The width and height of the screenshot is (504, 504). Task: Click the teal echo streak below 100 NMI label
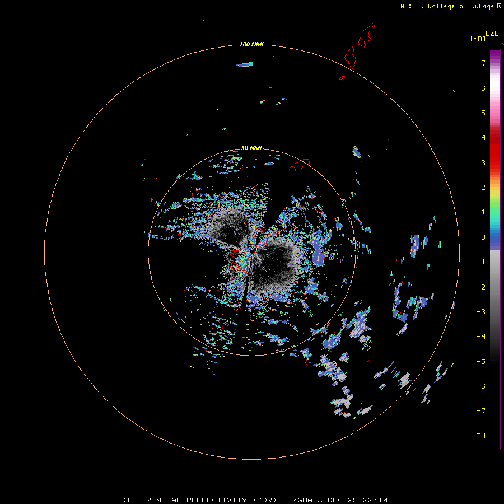coord(244,64)
